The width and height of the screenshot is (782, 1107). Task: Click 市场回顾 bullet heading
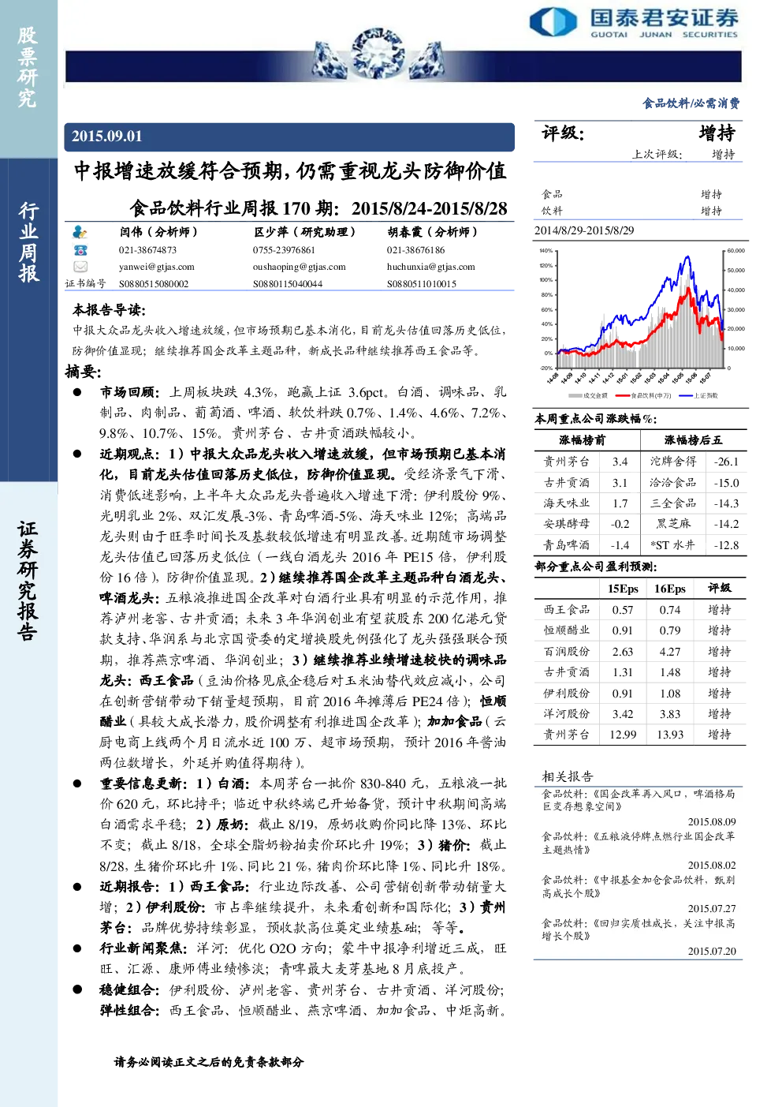130,392
